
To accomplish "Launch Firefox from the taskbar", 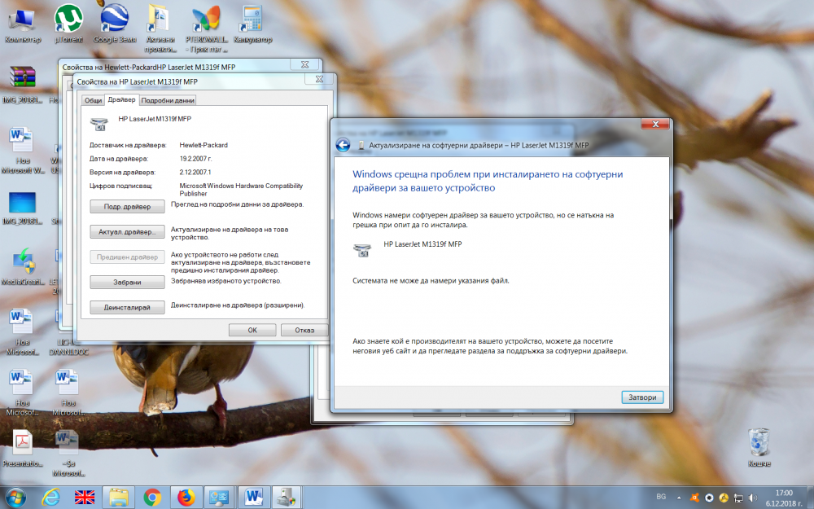I will [x=186, y=498].
